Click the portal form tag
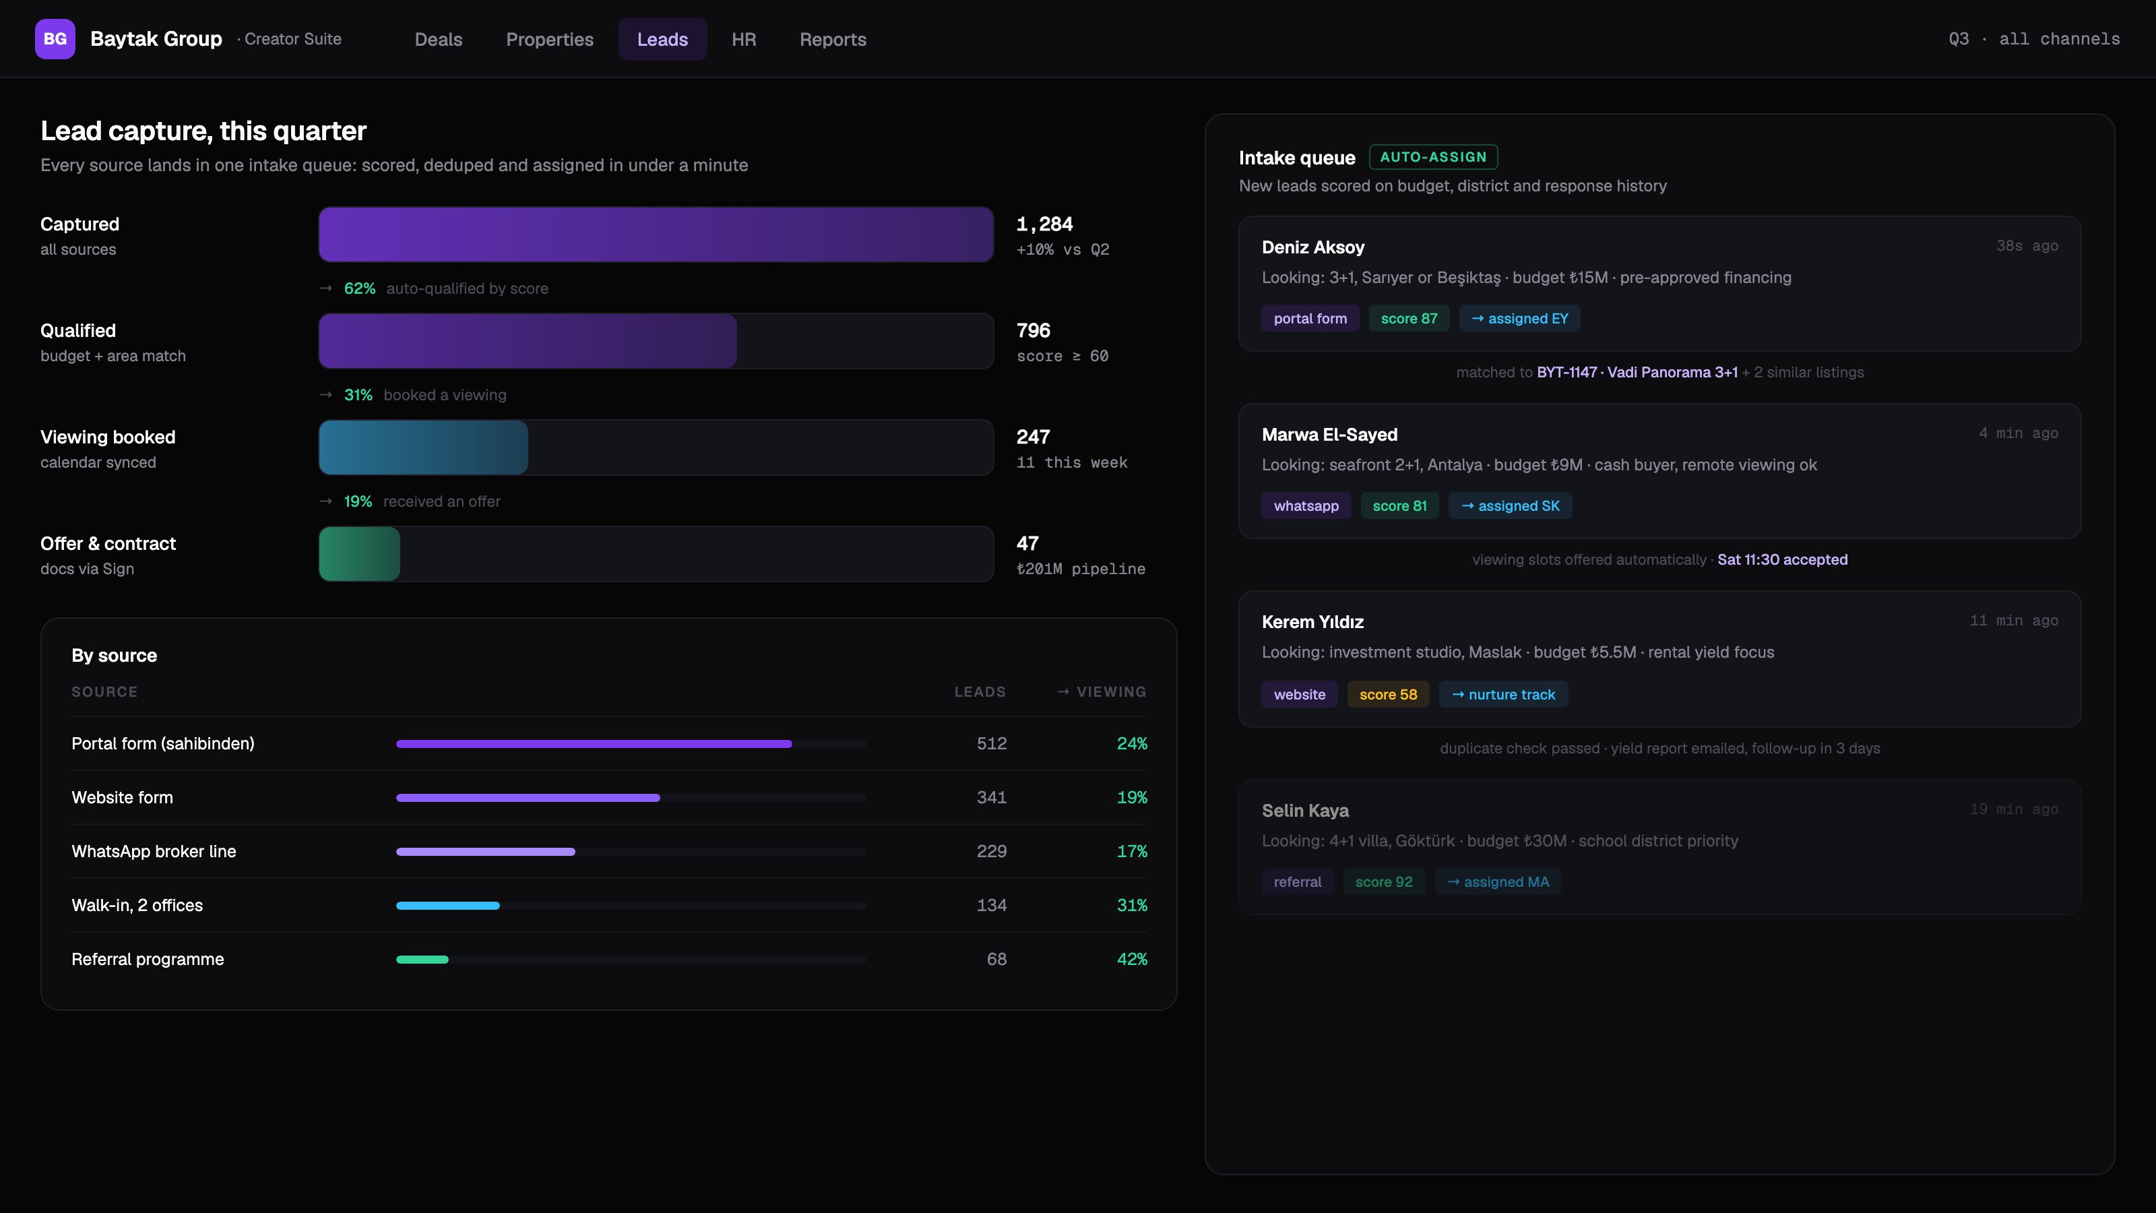The image size is (2156, 1213). click(1310, 318)
